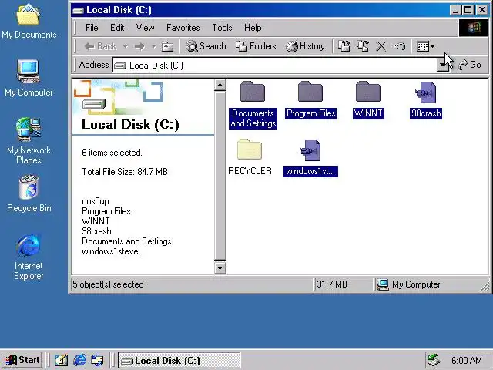Open the Favorites menu

tap(183, 28)
